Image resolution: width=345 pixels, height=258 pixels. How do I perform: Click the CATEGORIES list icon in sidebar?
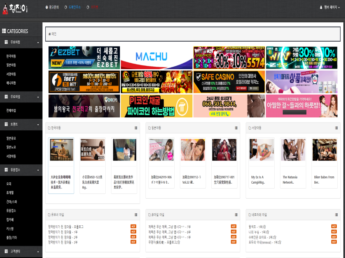coord(4,31)
